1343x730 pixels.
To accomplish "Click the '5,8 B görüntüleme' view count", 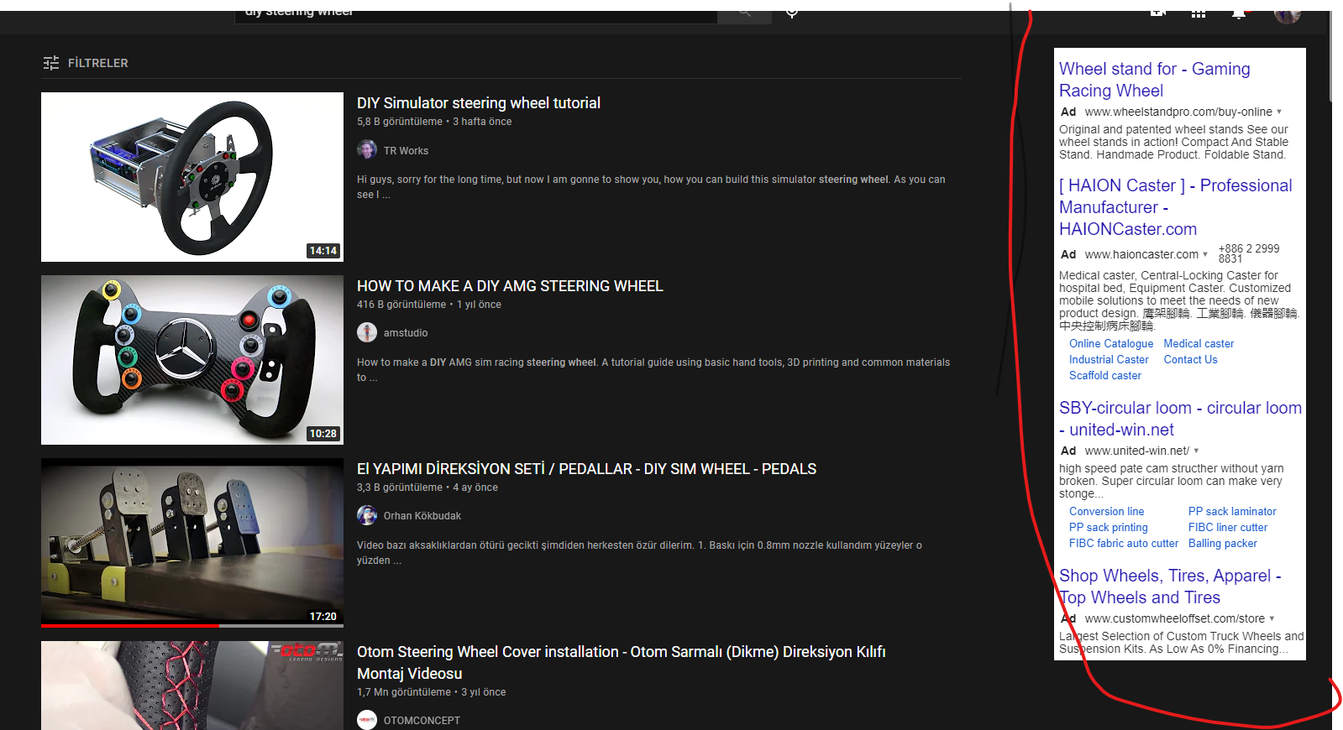I will coord(400,122).
